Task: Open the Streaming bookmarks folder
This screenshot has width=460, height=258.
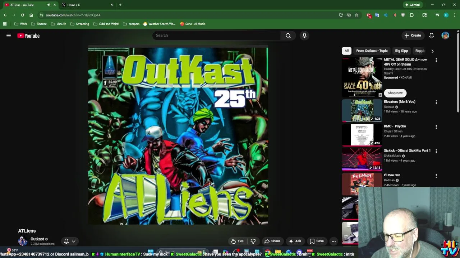Action: point(80,24)
